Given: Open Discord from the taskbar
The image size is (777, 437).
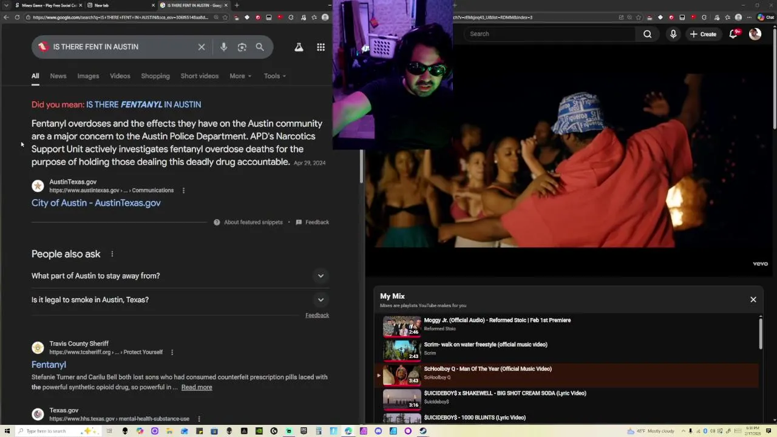Looking at the screenshot, I should pyautogui.click(x=378, y=431).
